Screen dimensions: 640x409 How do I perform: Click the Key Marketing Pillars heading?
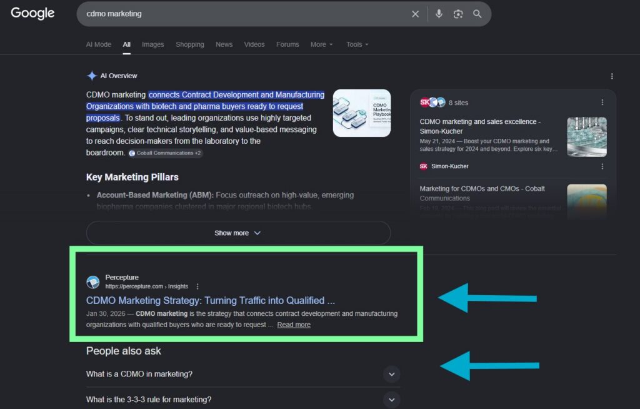132,178
